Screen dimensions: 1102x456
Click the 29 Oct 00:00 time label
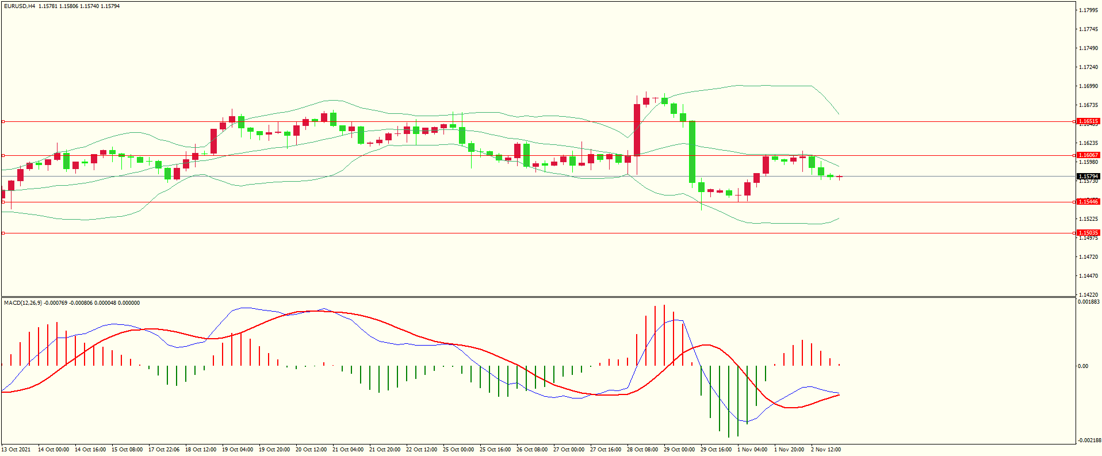point(679,450)
